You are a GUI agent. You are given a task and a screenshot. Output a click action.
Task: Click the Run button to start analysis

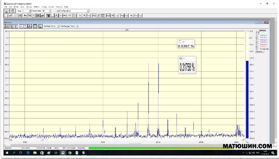(x=7, y=11)
